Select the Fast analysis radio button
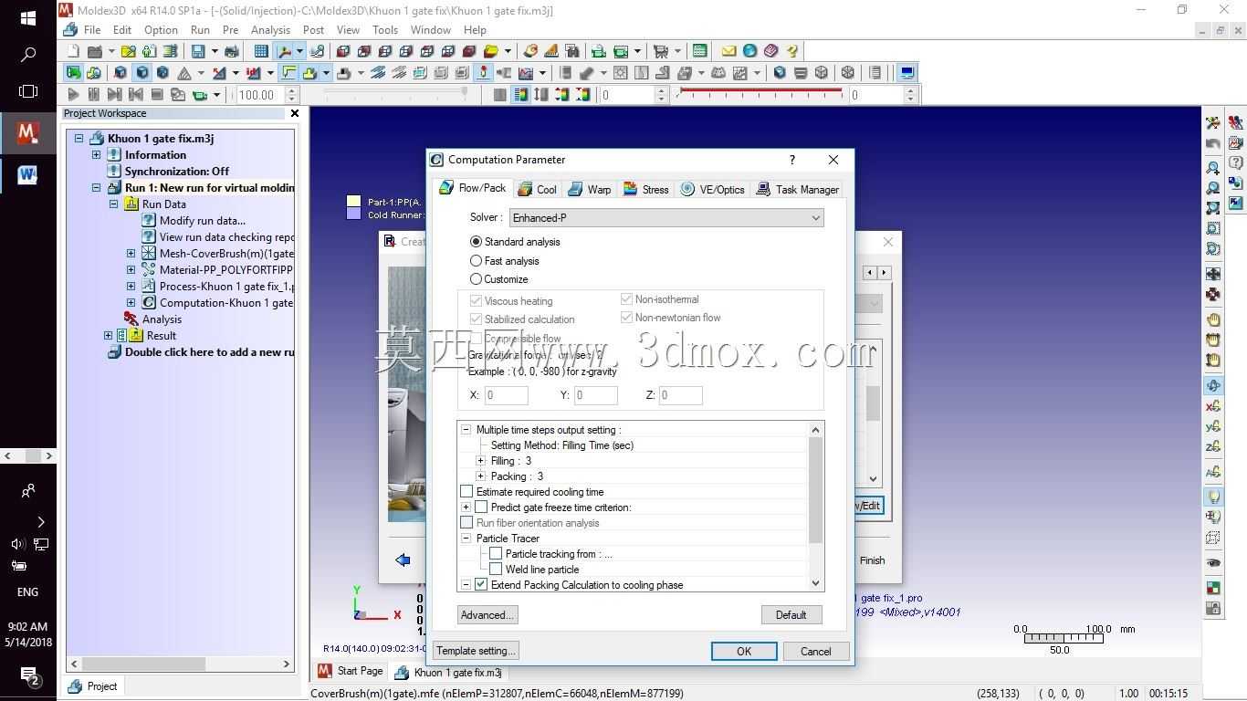Screen dimensions: 1247x701 [x=476, y=261]
